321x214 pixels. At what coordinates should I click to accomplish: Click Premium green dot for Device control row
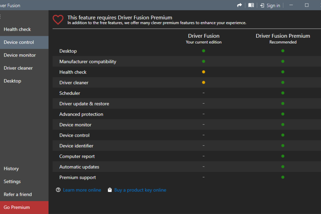[x=283, y=135]
